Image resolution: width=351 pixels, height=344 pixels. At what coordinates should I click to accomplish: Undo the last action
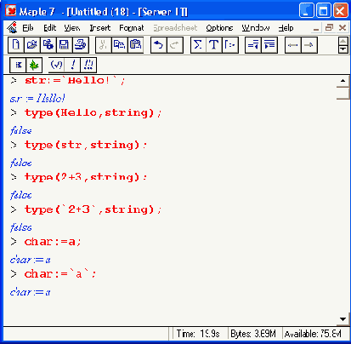pos(159,45)
